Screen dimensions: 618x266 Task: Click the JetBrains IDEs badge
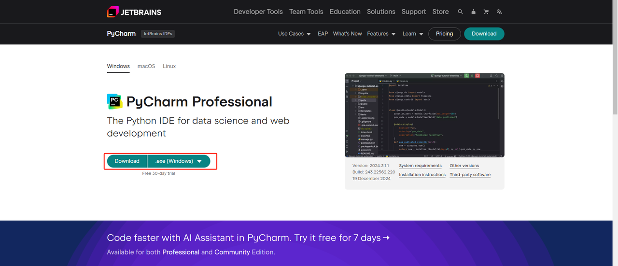158,34
